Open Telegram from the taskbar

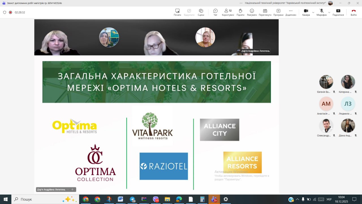point(132,199)
